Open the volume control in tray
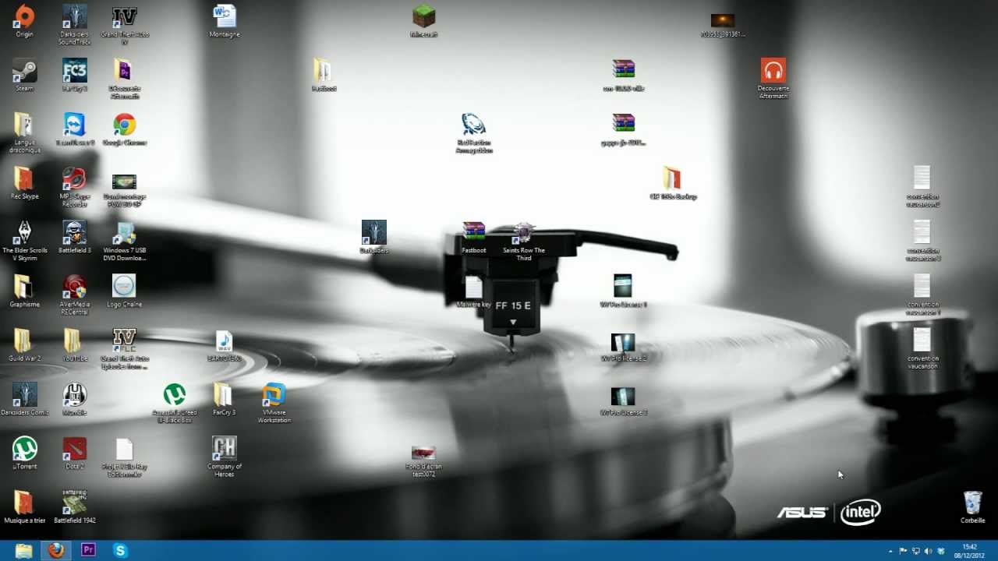Viewport: 998px width, 561px height. point(928,551)
